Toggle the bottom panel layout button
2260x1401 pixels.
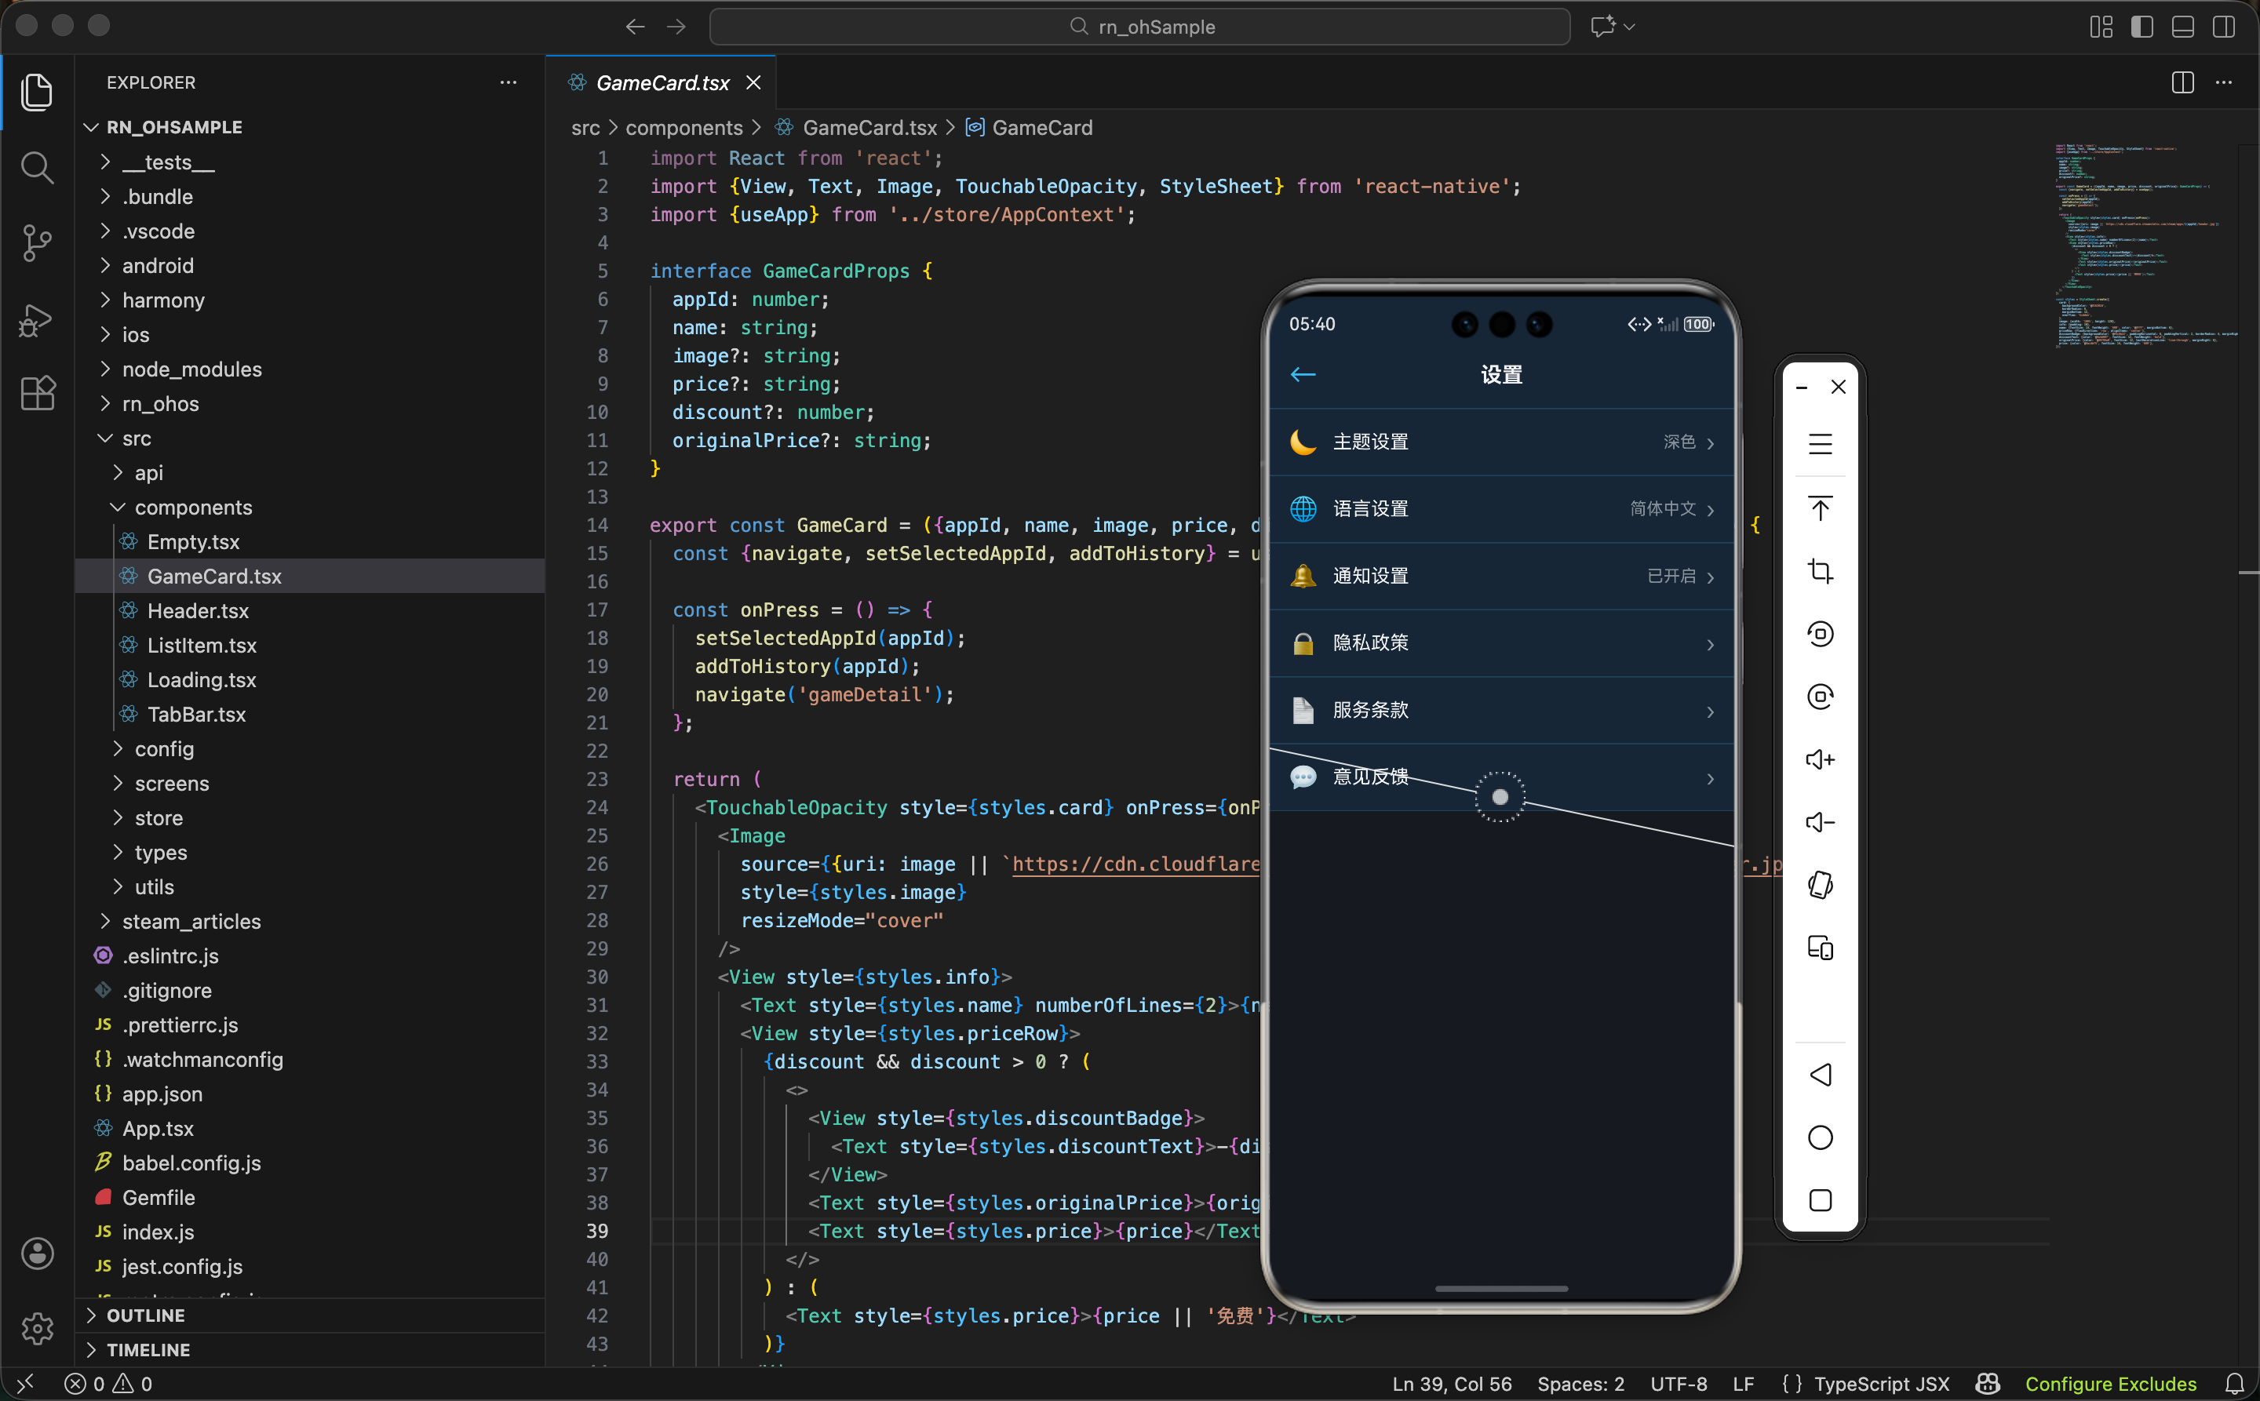coord(2182,27)
